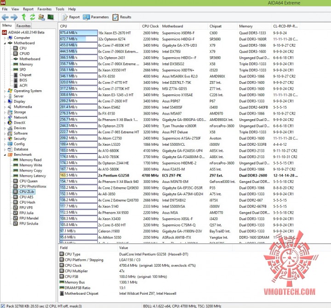The height and width of the screenshot is (308, 331).
Task: Click the 672.7 MB/s result bar
Action: (x=79, y=39)
